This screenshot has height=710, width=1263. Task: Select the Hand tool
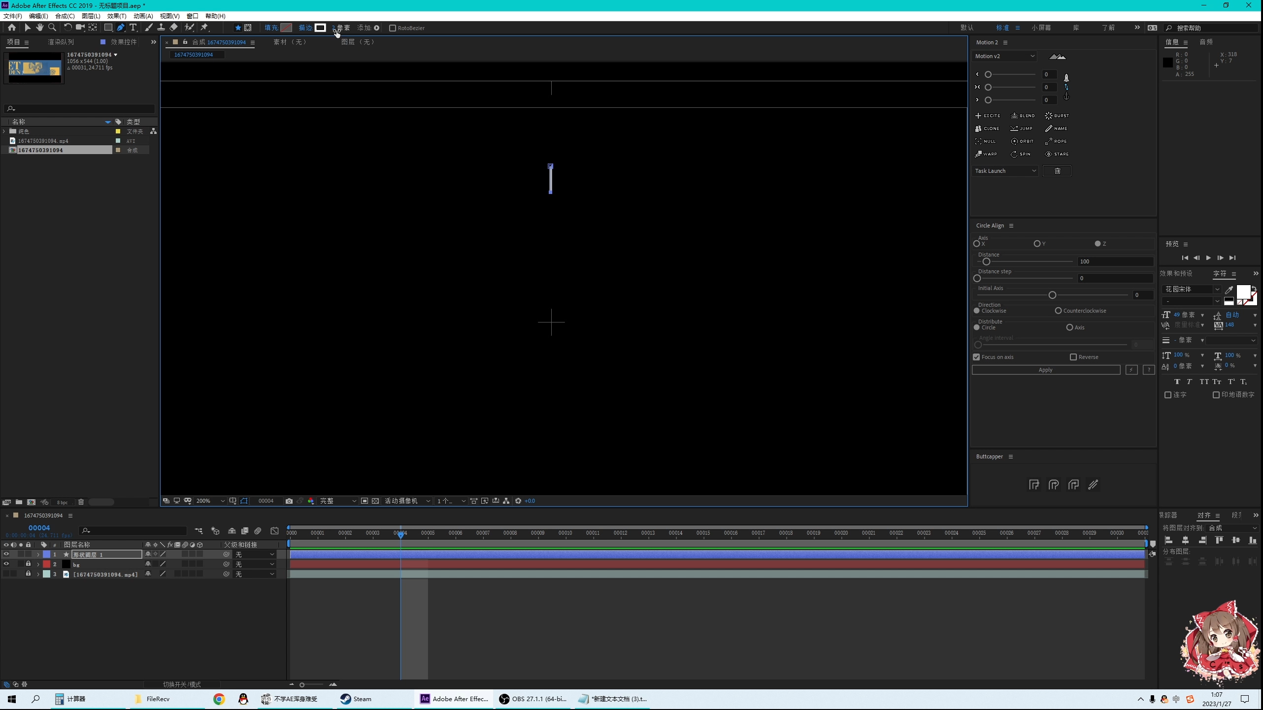click(x=40, y=28)
